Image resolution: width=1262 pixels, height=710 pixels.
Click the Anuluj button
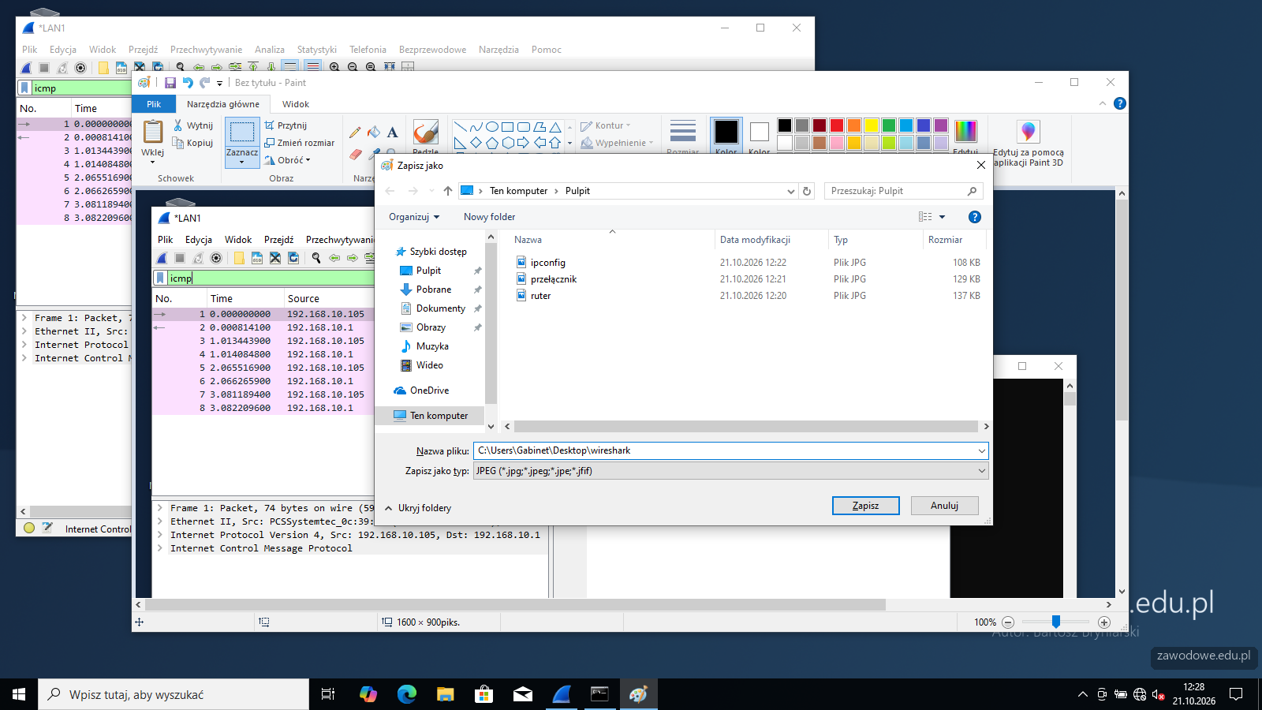coord(944,506)
